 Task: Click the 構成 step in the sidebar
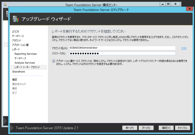pyautogui.click(x=15, y=89)
